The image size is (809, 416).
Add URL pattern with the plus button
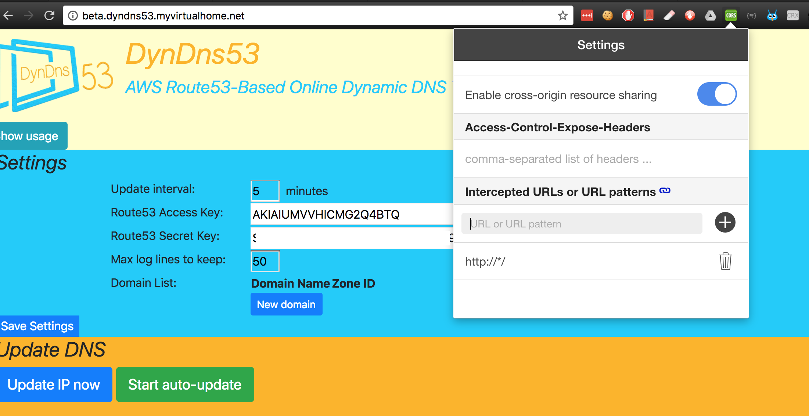pos(725,222)
